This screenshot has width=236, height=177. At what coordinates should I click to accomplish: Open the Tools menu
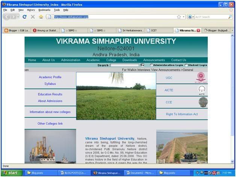[x=57, y=10]
